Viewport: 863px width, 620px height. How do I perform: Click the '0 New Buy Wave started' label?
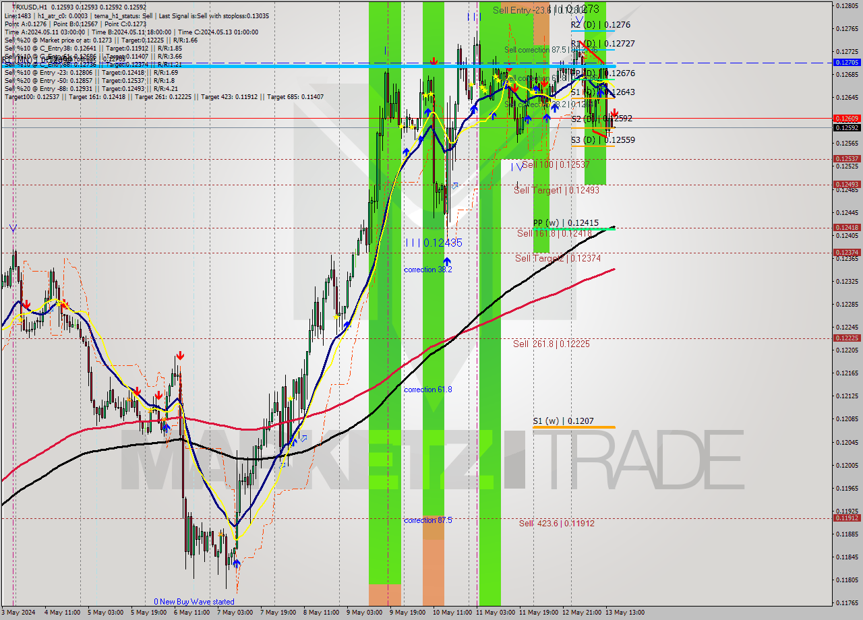point(194,602)
